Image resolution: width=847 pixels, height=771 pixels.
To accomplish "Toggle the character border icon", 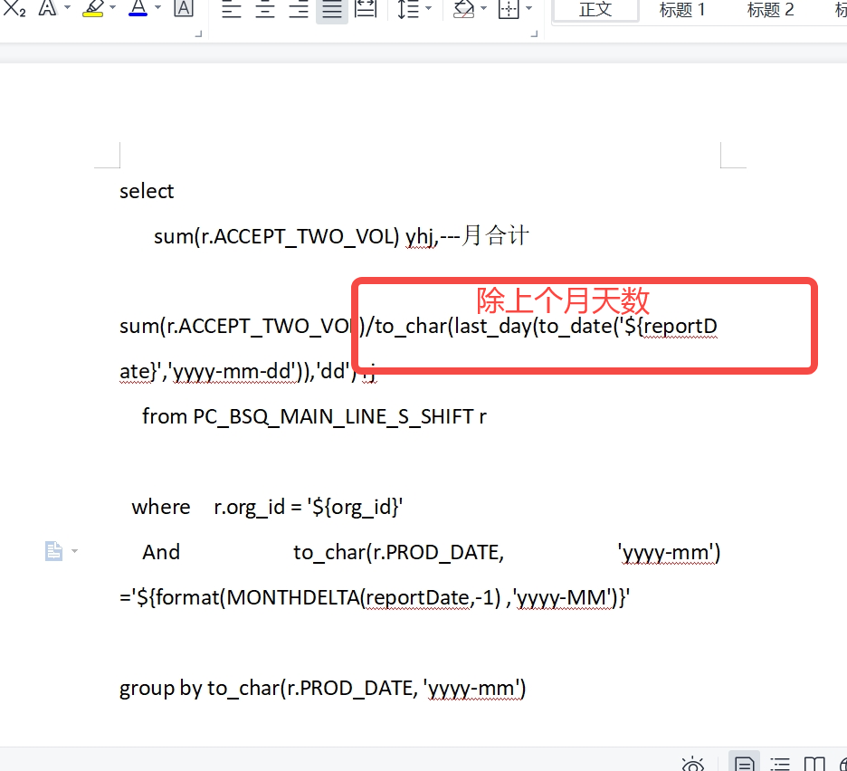I will tap(184, 8).
